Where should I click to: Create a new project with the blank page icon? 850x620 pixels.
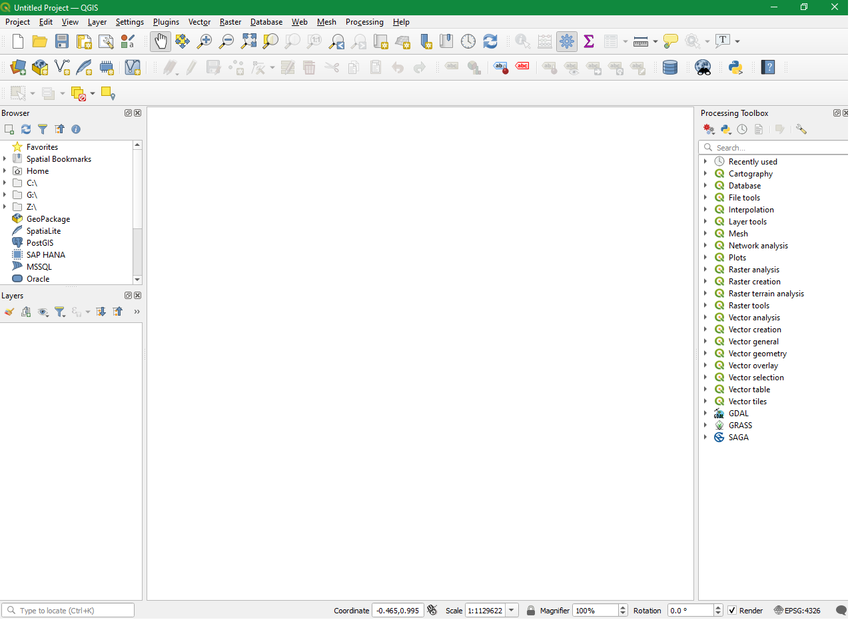coord(18,41)
